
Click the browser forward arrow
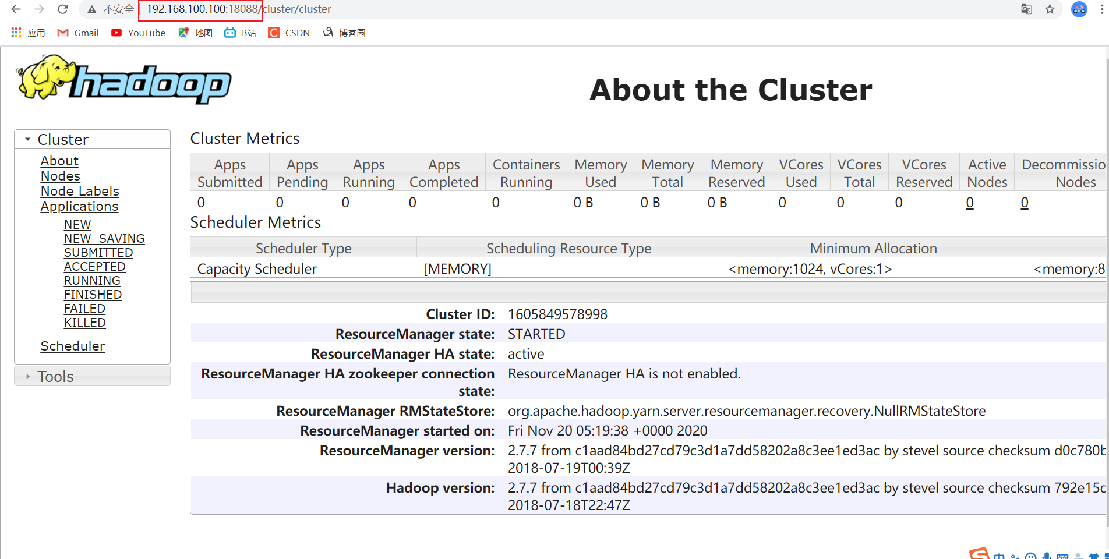[39, 9]
